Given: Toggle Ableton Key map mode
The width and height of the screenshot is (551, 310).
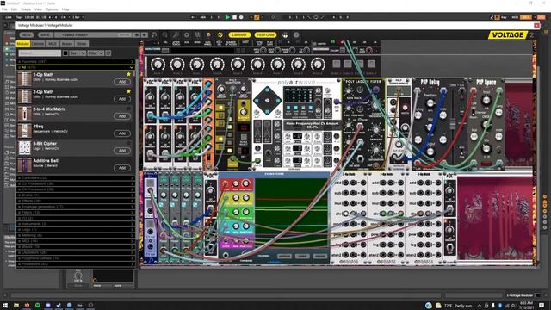Looking at the screenshot, I should point(504,17).
